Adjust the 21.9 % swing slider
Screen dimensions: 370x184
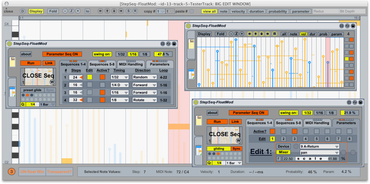coord(349,113)
